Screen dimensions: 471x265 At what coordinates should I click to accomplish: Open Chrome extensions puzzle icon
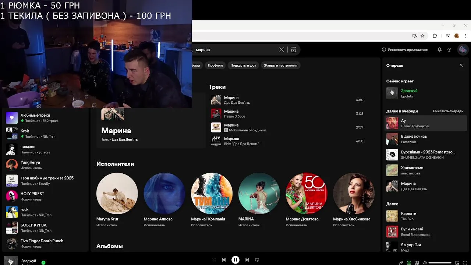435,36
